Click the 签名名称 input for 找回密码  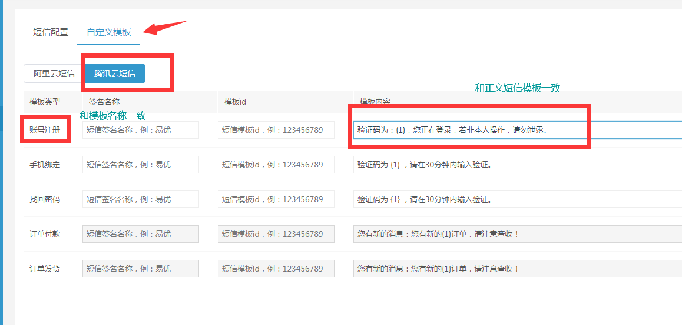[141, 199]
